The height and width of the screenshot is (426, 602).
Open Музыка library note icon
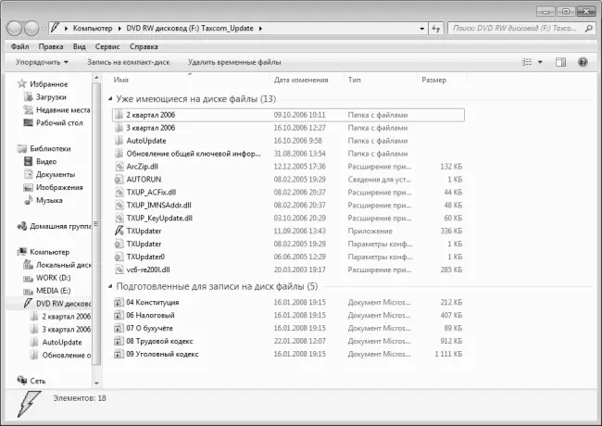coord(28,200)
